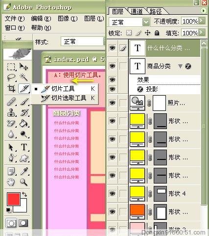Switch to the 通道 tab

pyautogui.click(x=137, y=11)
